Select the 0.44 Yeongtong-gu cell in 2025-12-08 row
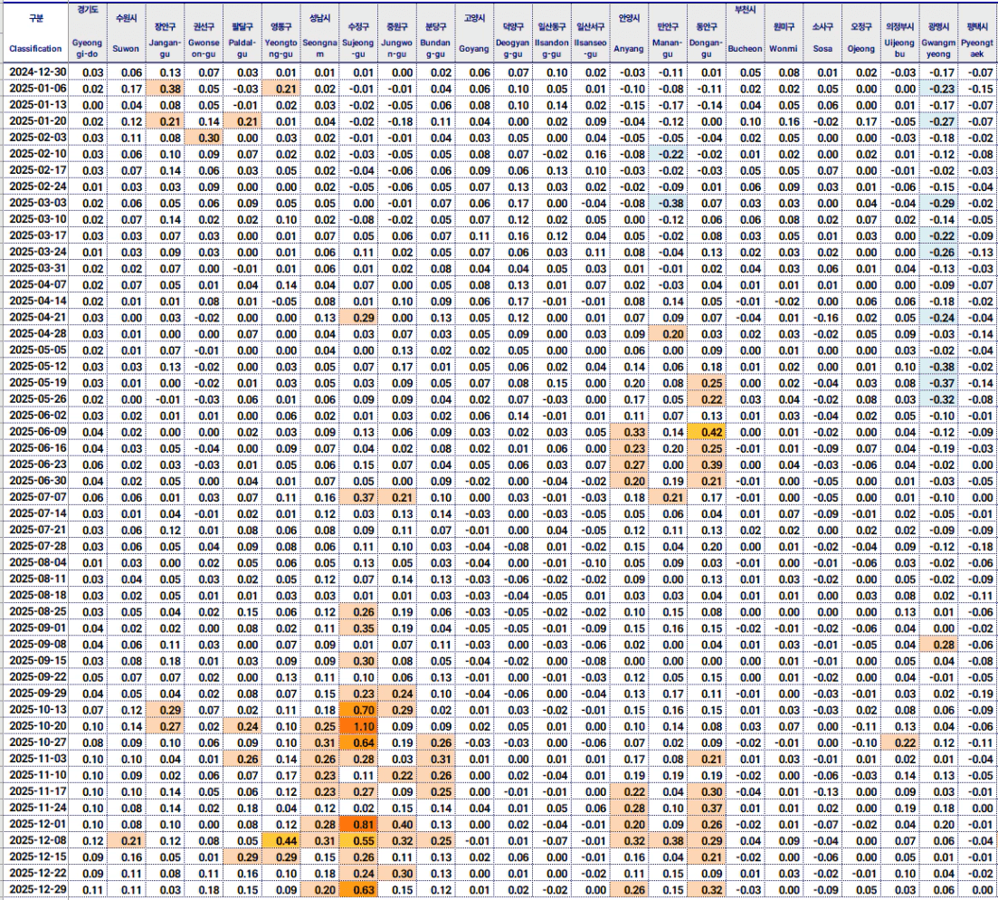 (x=280, y=840)
